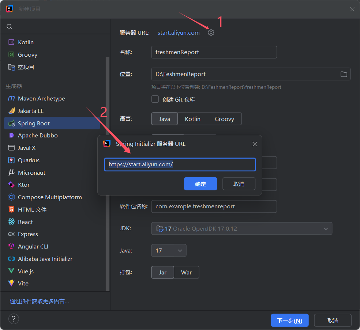Select the Maven Archetype generator

[41, 98]
